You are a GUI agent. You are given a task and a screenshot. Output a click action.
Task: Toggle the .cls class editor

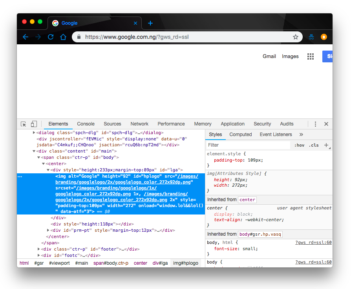pos(314,145)
